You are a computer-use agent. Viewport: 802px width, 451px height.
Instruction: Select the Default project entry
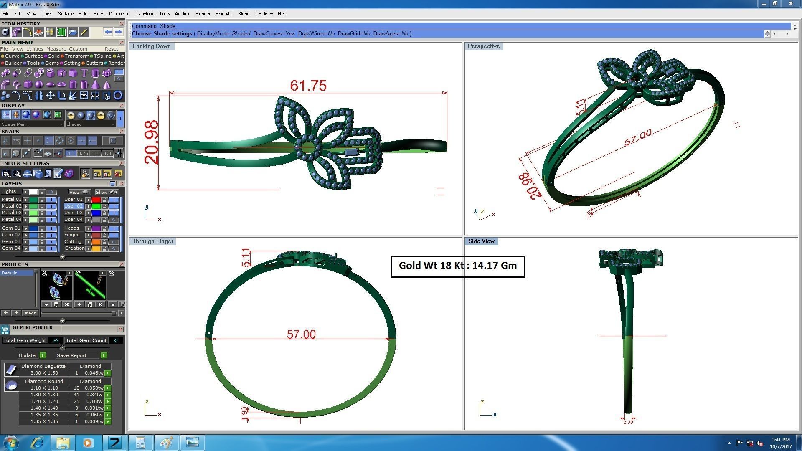tap(17, 273)
